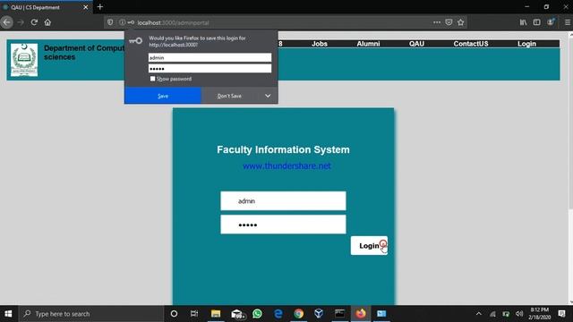Click the password field in Faculty login form

point(283,225)
